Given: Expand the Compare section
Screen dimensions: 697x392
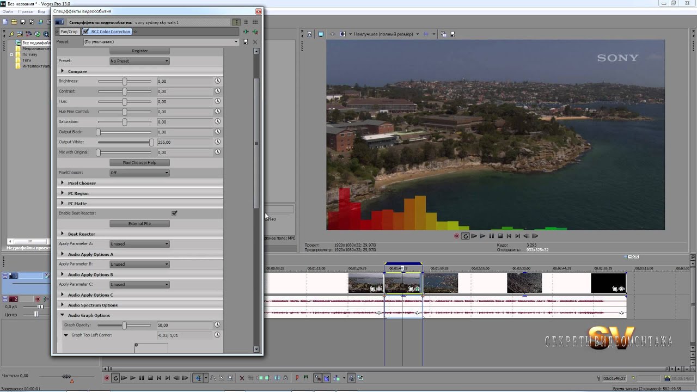Looking at the screenshot, I should pyautogui.click(x=62, y=71).
